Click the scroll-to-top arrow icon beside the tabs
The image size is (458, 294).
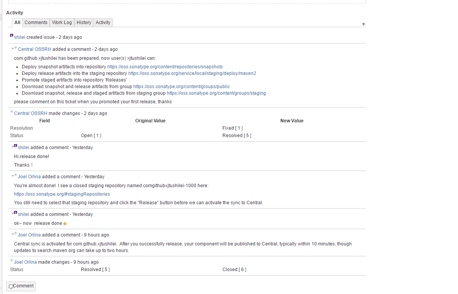click(x=364, y=24)
